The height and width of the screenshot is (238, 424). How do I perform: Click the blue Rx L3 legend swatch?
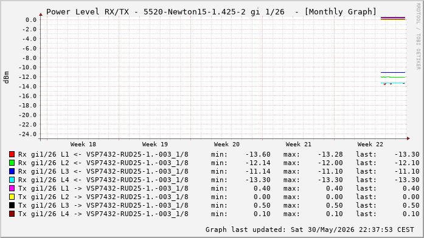12,171
